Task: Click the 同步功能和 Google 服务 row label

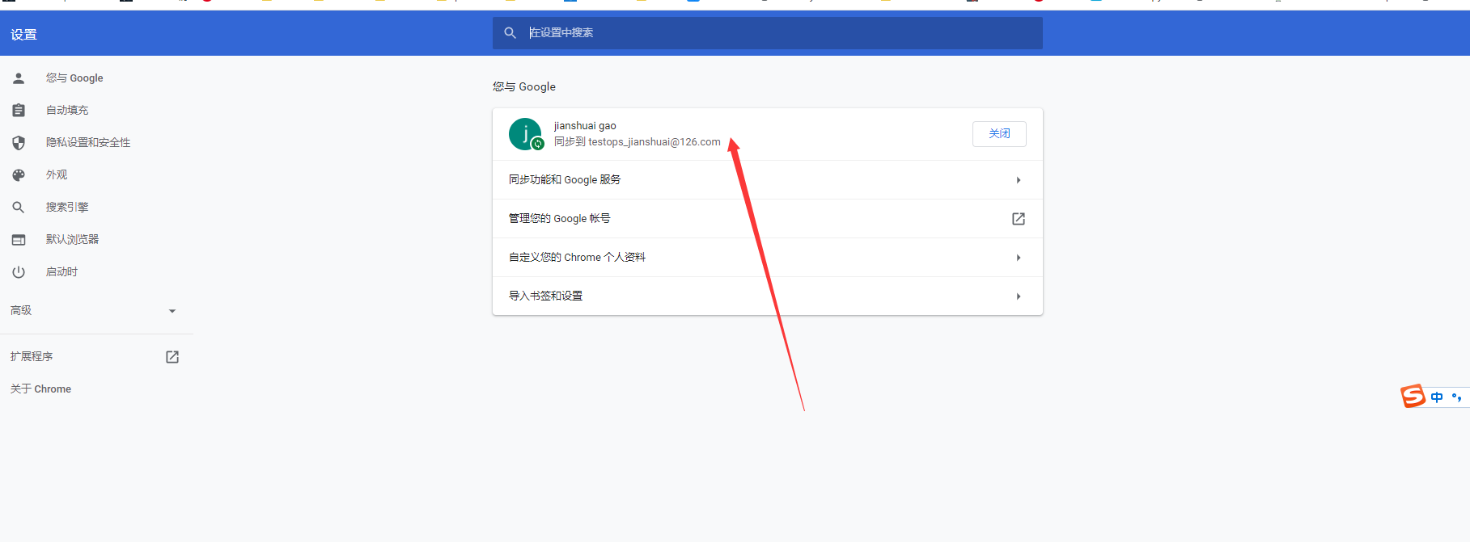Action: click(565, 180)
